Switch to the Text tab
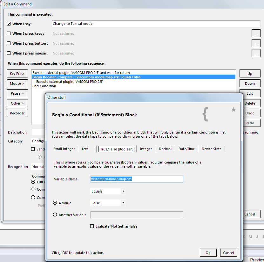The width and height of the screenshot is (264, 262). [85, 149]
